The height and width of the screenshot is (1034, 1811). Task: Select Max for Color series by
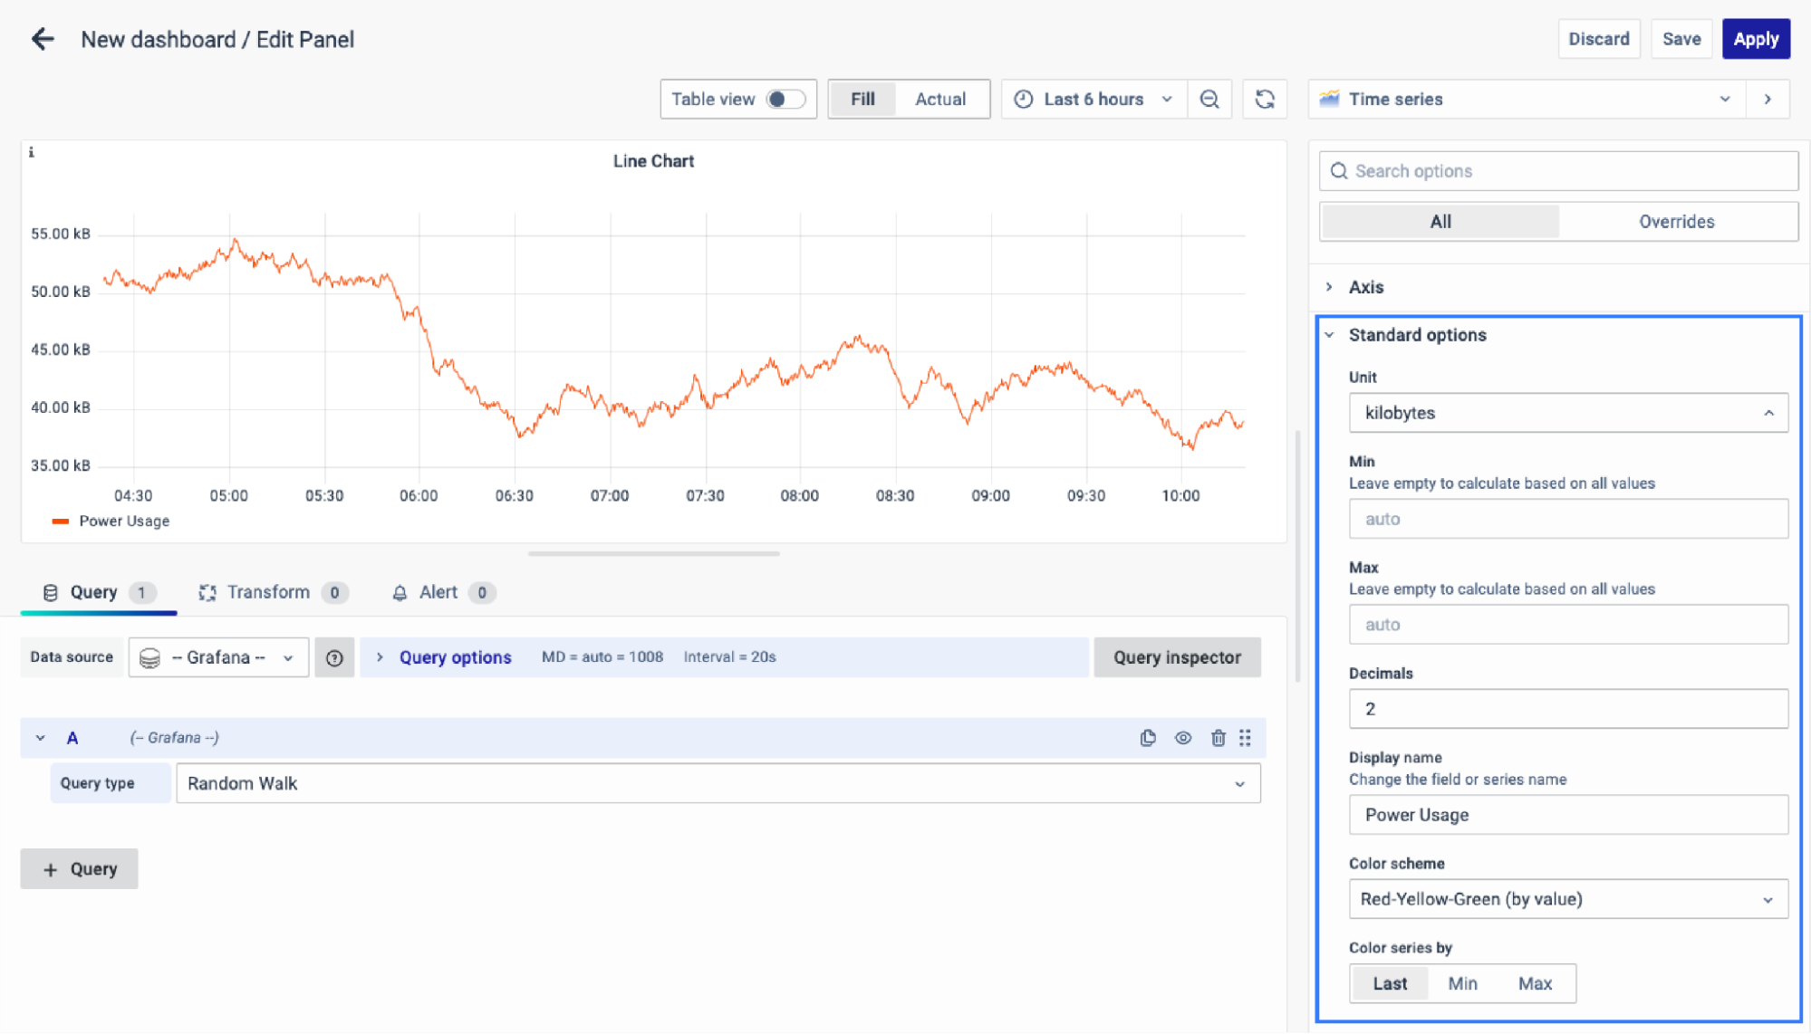[x=1535, y=983]
